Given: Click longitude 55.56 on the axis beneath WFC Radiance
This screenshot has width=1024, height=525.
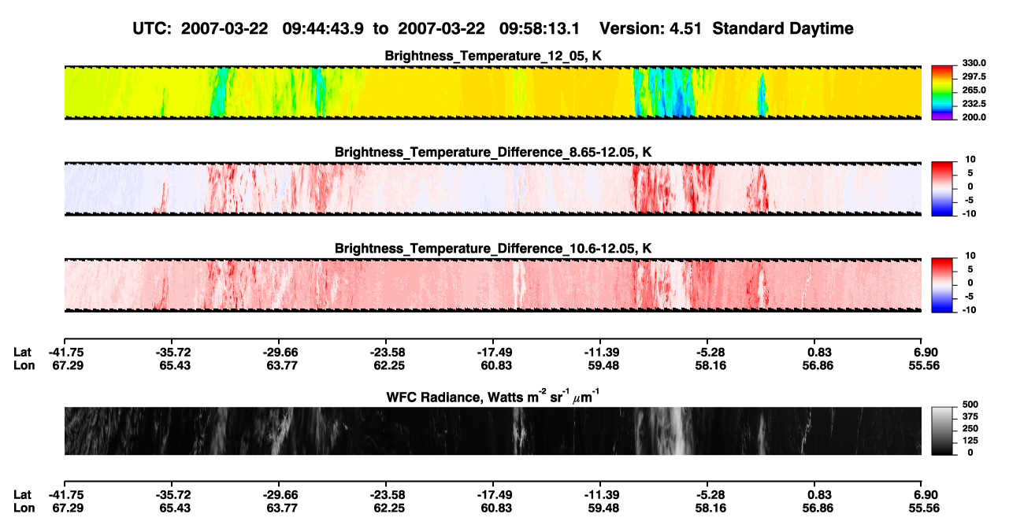Looking at the screenshot, I should [x=924, y=507].
